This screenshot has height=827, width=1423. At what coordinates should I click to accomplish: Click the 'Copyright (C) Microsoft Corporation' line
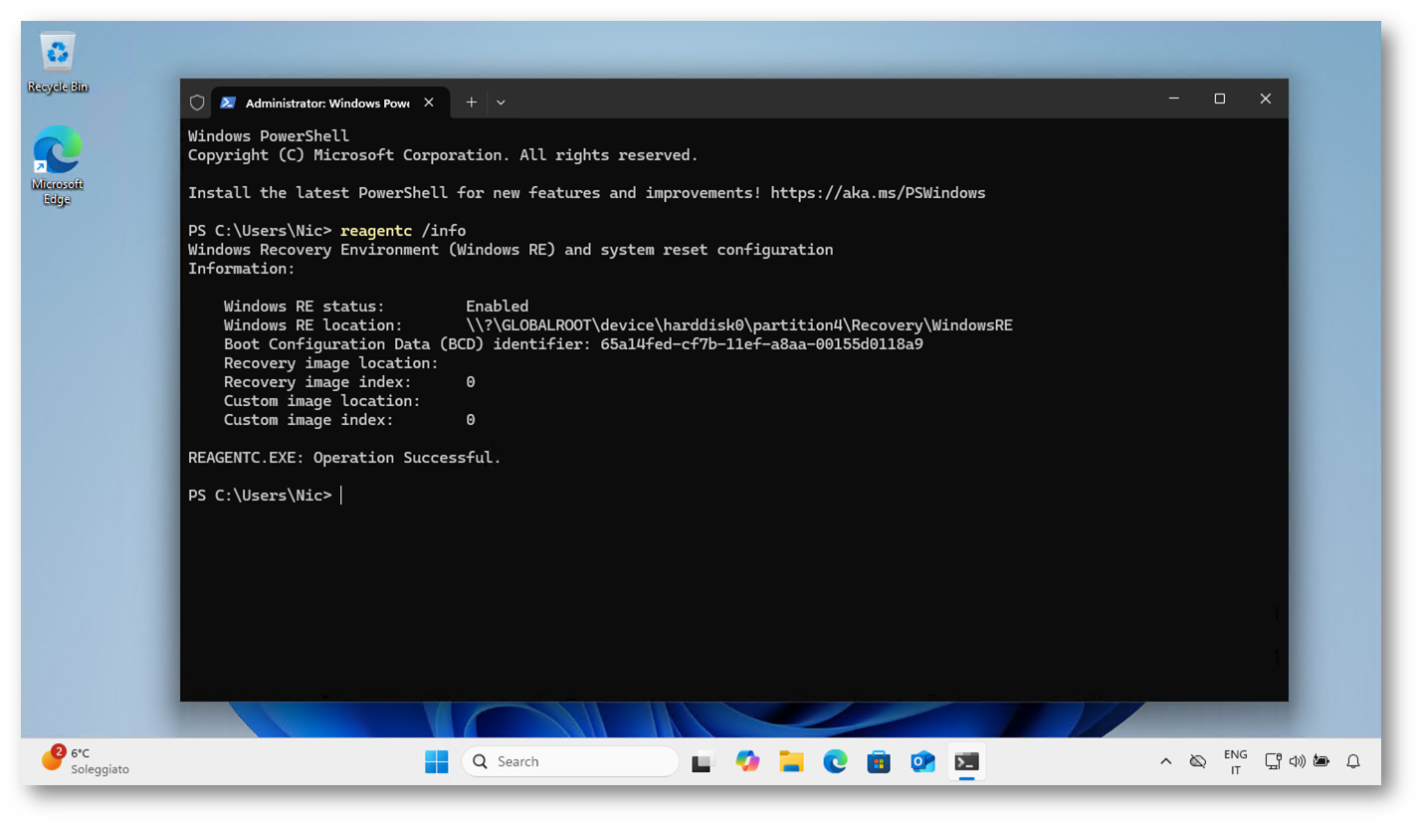[x=444, y=155]
